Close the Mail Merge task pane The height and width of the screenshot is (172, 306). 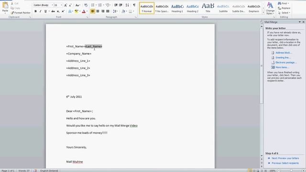(x=304, y=22)
